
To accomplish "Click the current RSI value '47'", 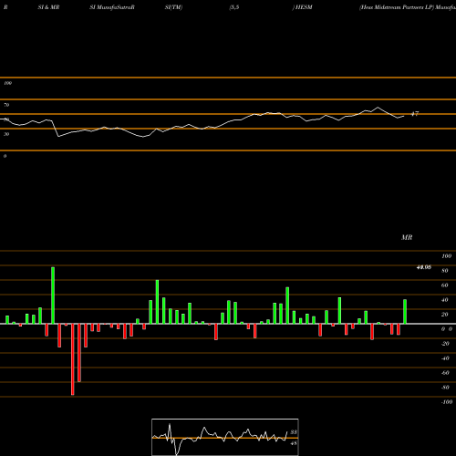I will [x=415, y=114].
